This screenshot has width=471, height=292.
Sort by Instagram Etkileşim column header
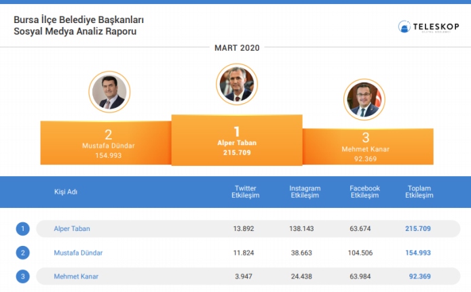pyautogui.click(x=305, y=192)
